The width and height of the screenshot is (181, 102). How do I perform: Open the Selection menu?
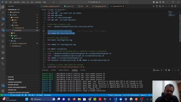coord(17,2)
